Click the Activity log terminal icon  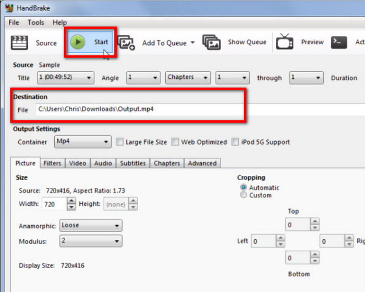click(339, 42)
